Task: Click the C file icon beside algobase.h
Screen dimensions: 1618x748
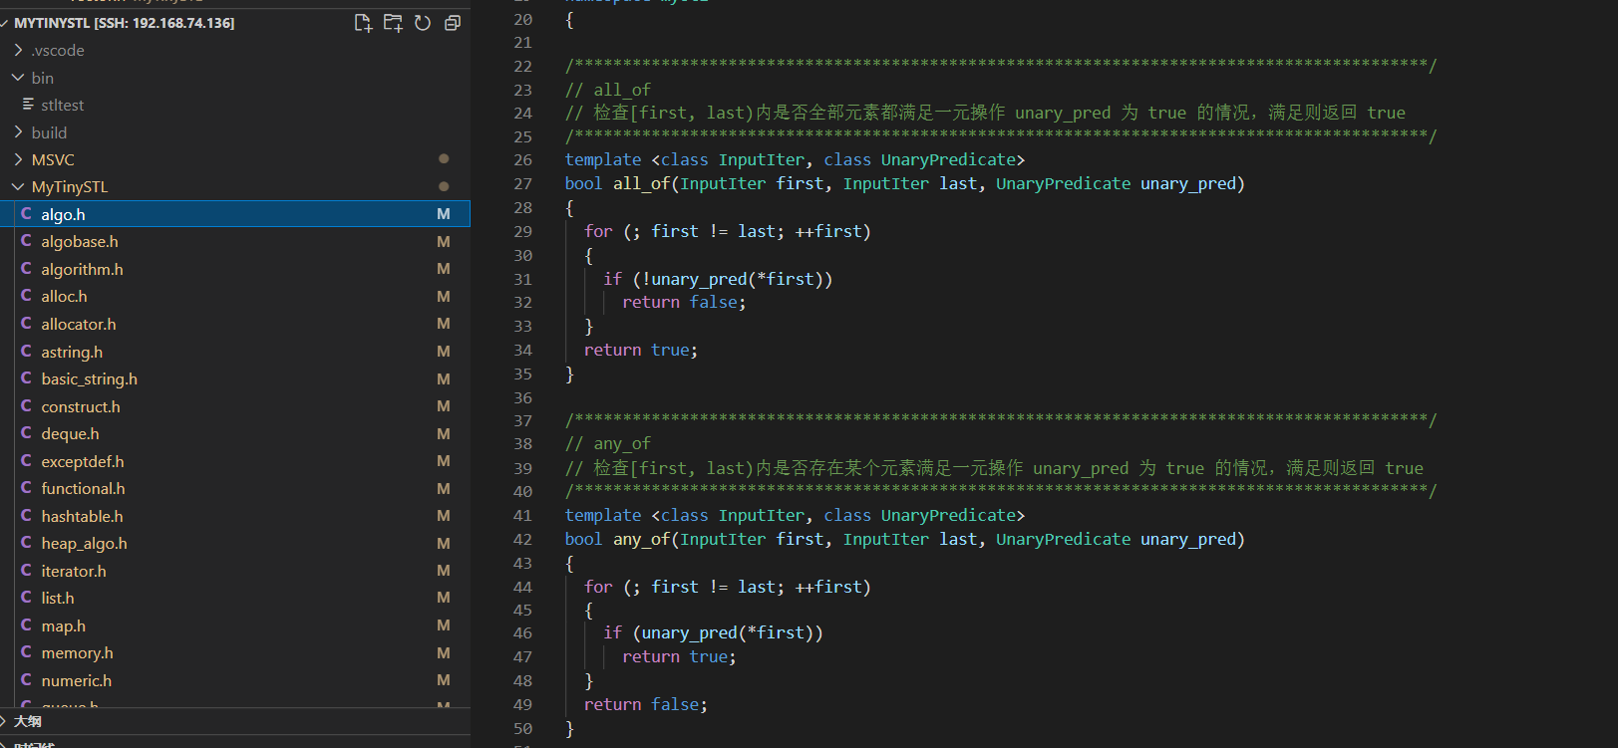Action: click(26, 241)
